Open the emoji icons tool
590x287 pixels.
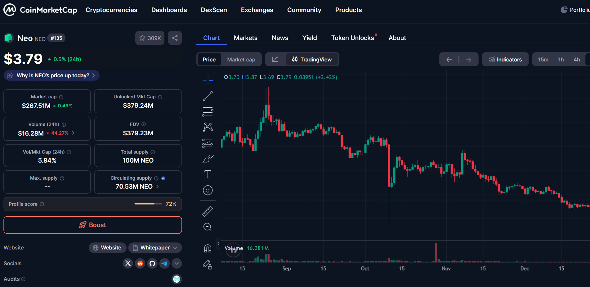[x=208, y=190]
